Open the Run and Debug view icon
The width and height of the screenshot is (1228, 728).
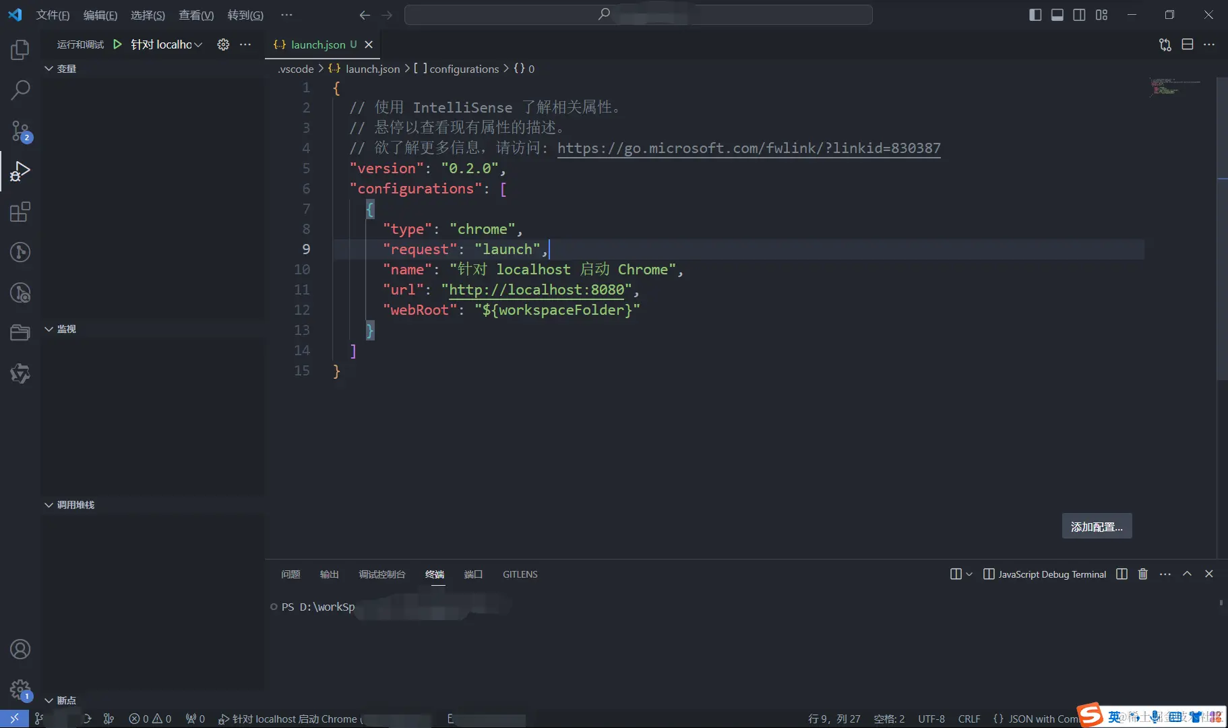pos(20,171)
